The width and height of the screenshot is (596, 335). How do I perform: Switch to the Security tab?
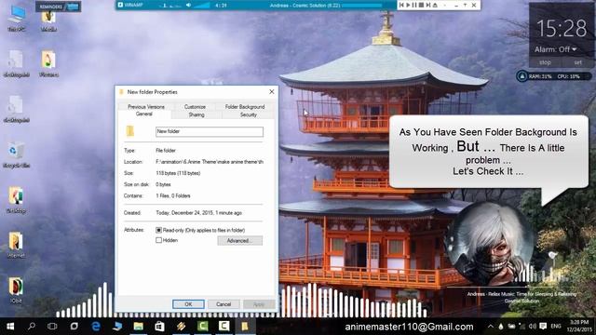pos(249,114)
